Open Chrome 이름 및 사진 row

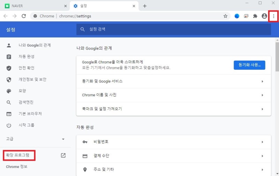point(173,95)
